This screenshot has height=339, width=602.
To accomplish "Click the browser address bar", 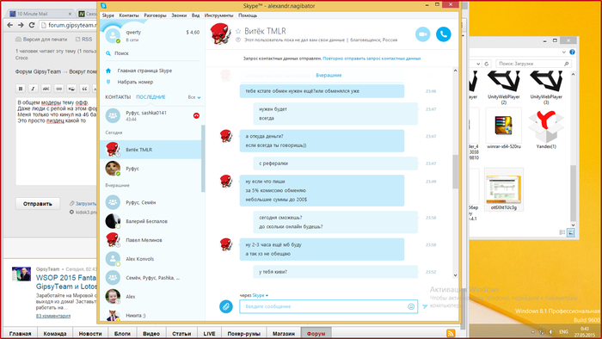I will click(68, 25).
